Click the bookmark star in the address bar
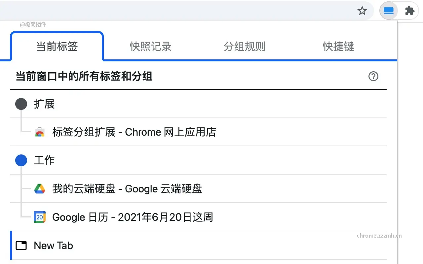Image resolution: width=423 pixels, height=264 pixels. tap(362, 11)
